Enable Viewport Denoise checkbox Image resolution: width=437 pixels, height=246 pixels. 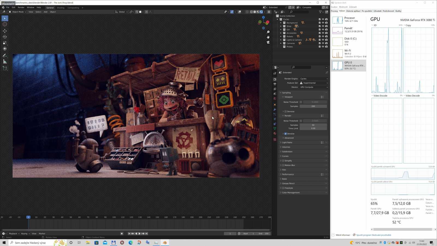pos(285,112)
